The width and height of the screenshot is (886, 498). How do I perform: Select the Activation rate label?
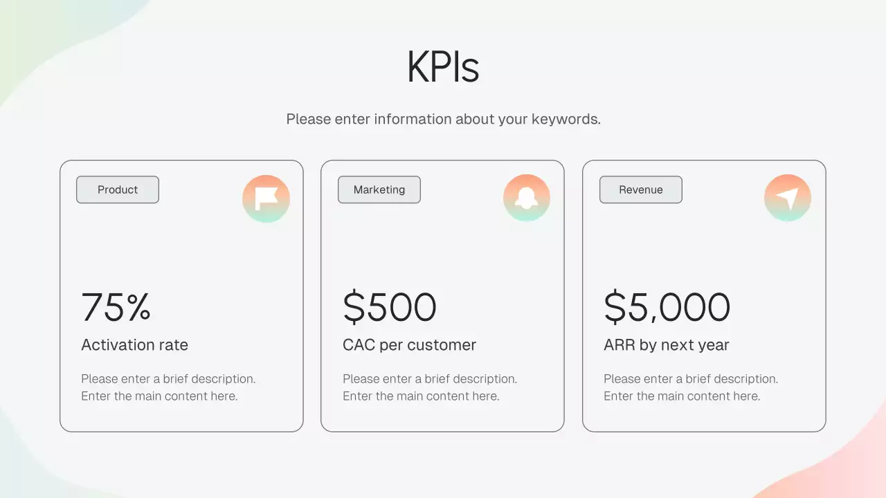pos(135,344)
